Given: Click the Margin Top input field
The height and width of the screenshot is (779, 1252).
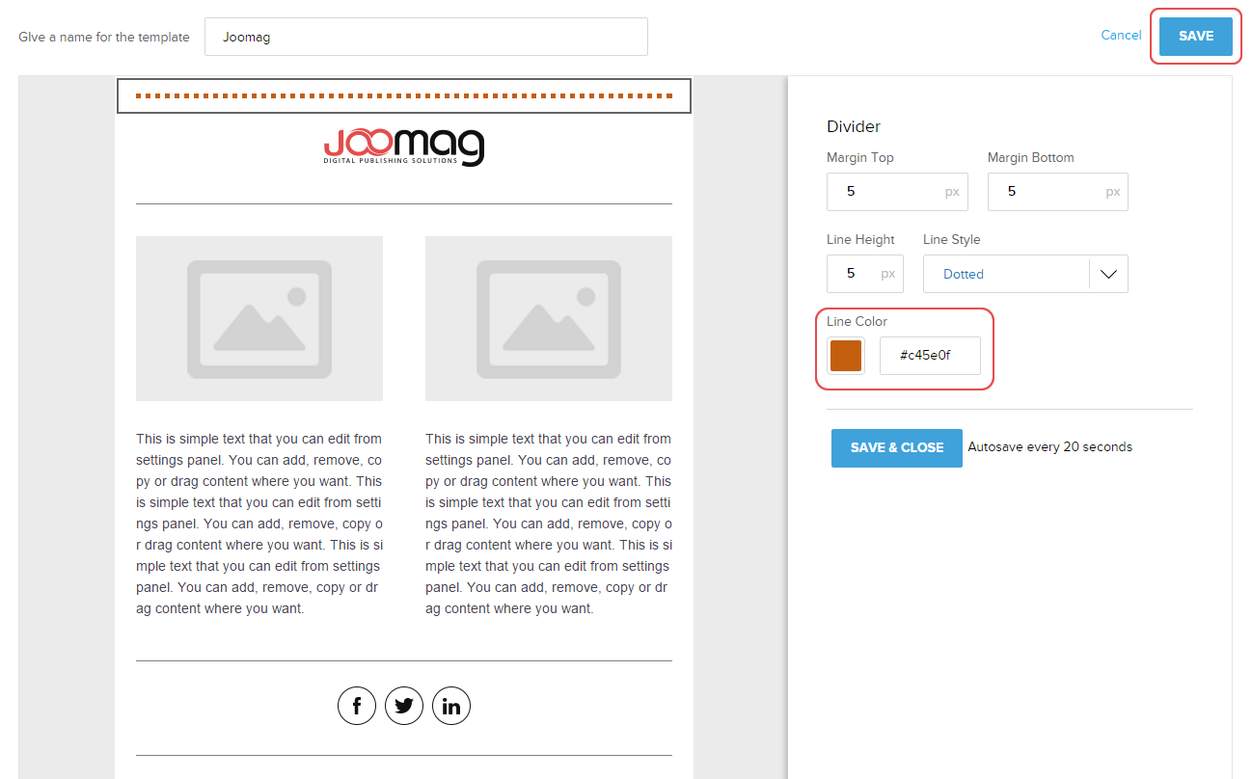Looking at the screenshot, I should click(x=885, y=192).
